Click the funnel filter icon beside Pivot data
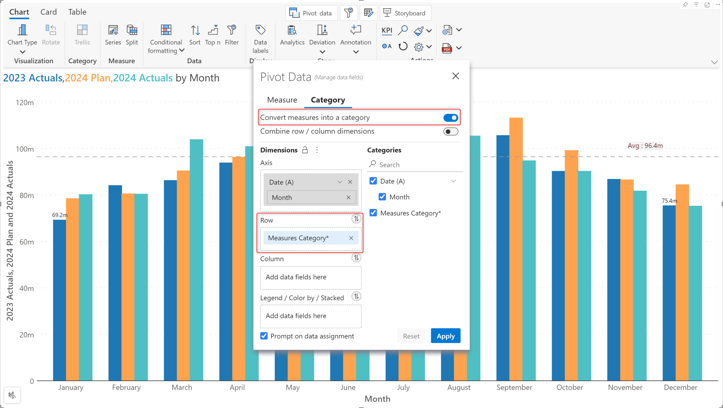This screenshot has height=408, width=723. click(348, 13)
